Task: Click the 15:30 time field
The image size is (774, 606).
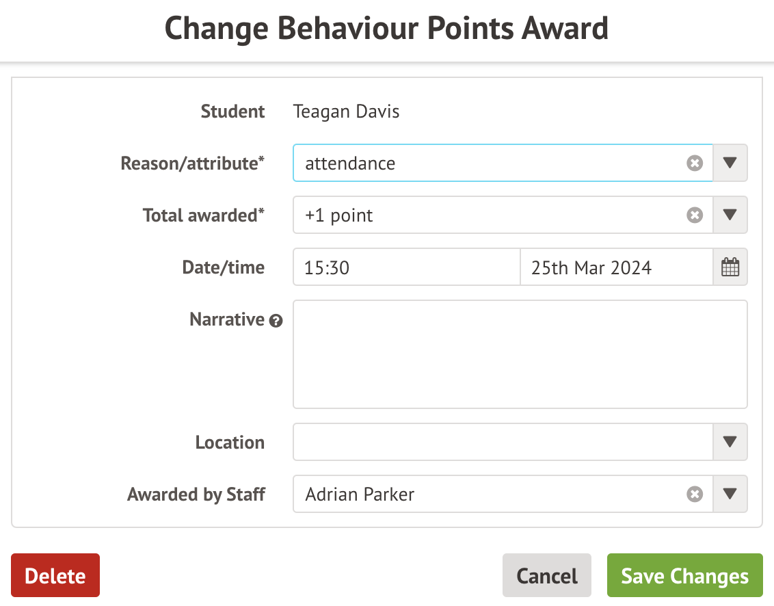Action: click(406, 267)
